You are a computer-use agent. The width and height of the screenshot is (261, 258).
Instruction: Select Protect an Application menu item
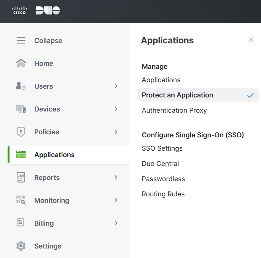pos(177,95)
